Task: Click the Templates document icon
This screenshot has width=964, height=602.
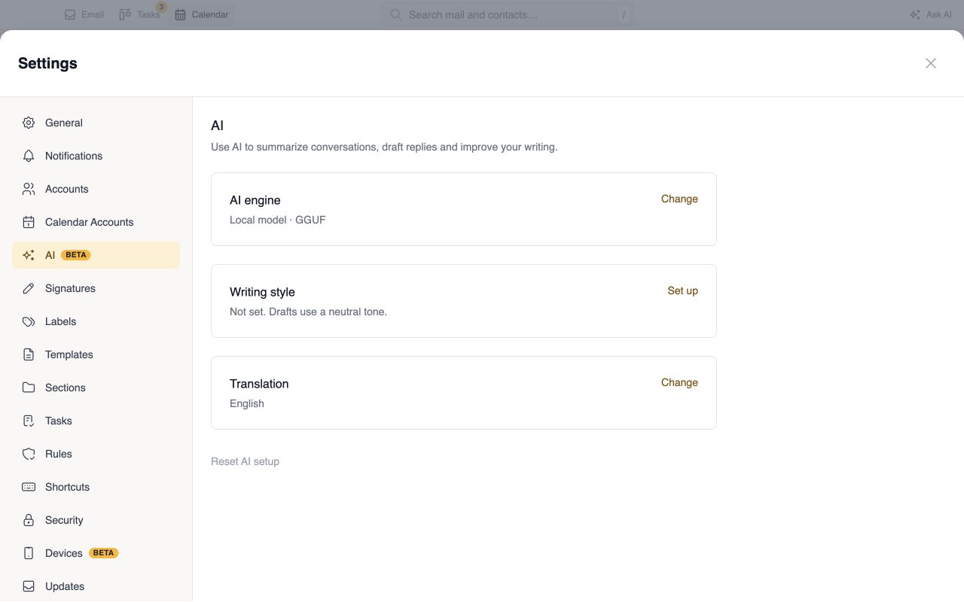Action: [x=29, y=354]
